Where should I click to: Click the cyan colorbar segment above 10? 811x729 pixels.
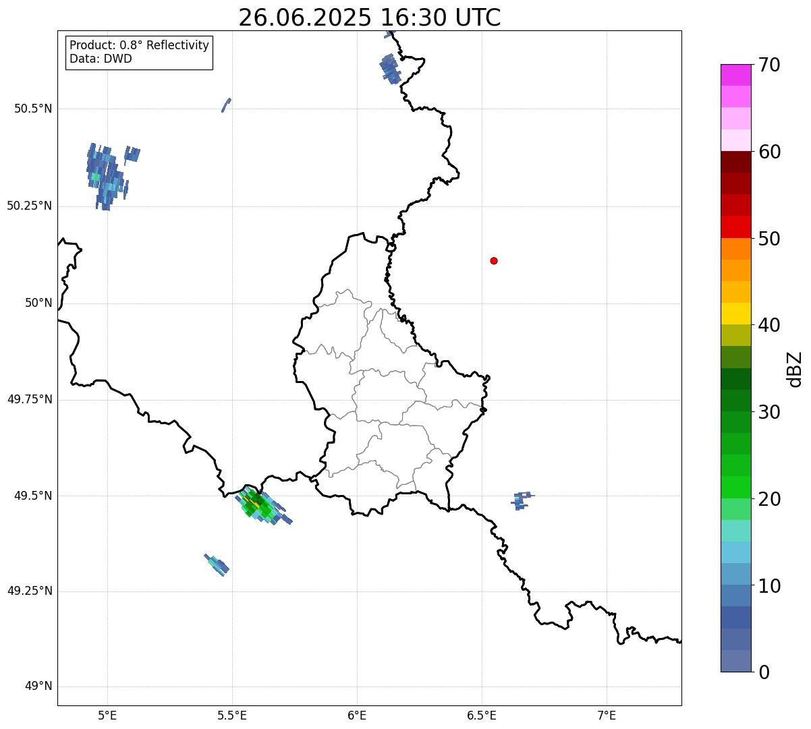click(735, 553)
